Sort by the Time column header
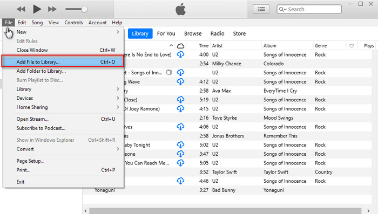 click(204, 45)
